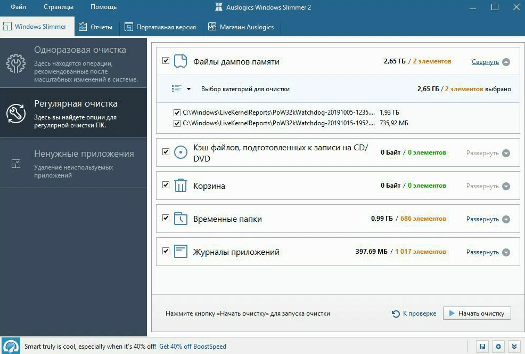Collapse memory dumps with the round arrow button

tap(506, 62)
